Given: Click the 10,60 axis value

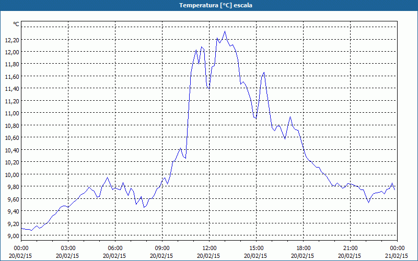Looking at the screenshot, I should (12, 138).
